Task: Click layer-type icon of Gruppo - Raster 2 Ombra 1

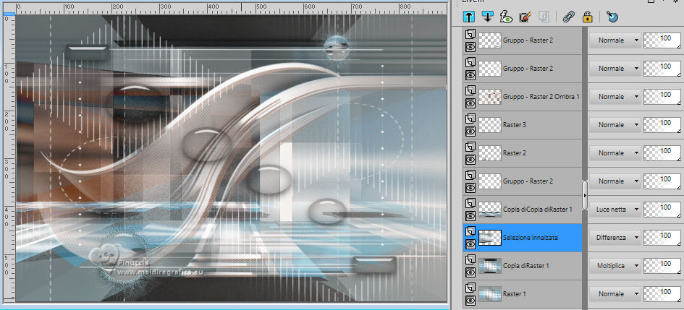Action: pos(470,90)
